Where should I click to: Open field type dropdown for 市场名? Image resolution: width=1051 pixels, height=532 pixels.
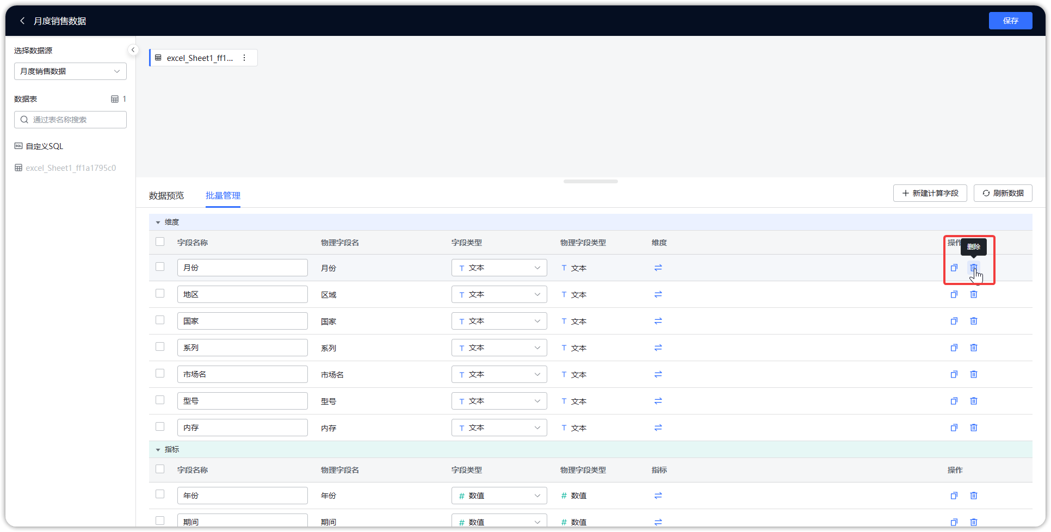499,374
